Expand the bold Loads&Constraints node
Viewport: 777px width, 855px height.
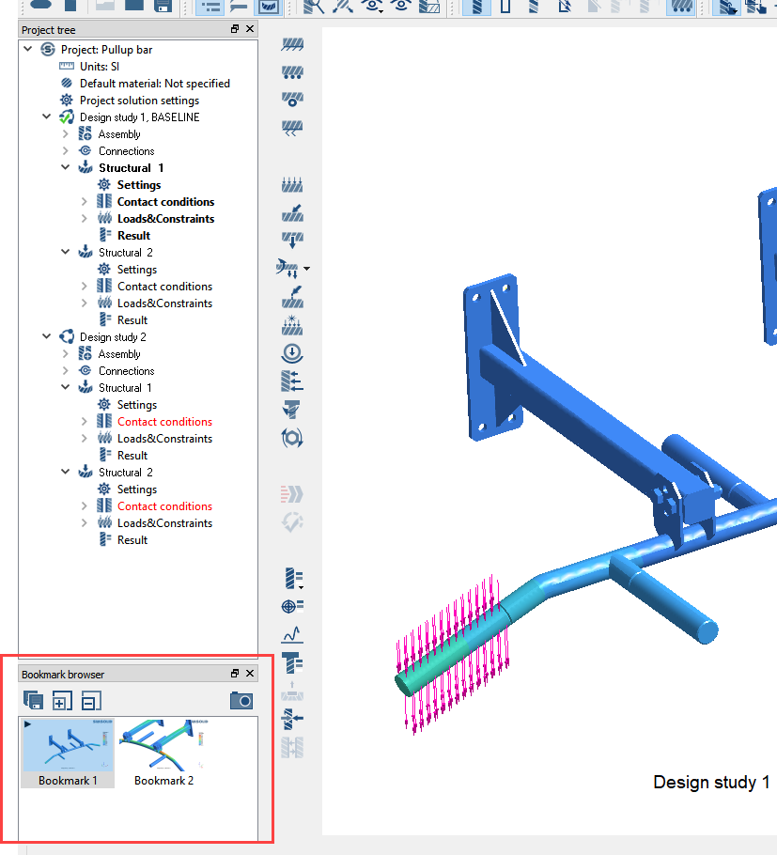[x=84, y=218]
